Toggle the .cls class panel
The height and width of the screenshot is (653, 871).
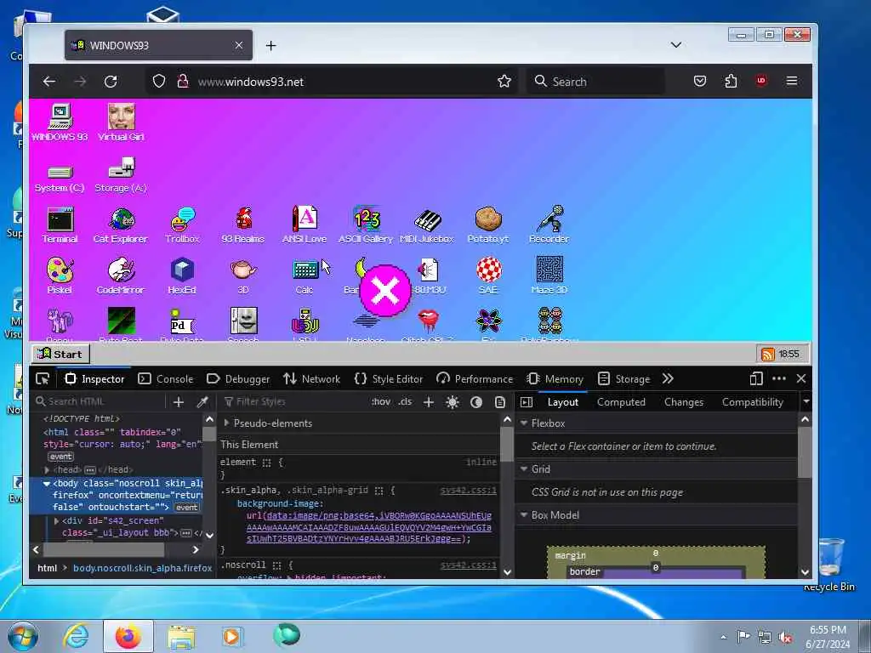(405, 401)
